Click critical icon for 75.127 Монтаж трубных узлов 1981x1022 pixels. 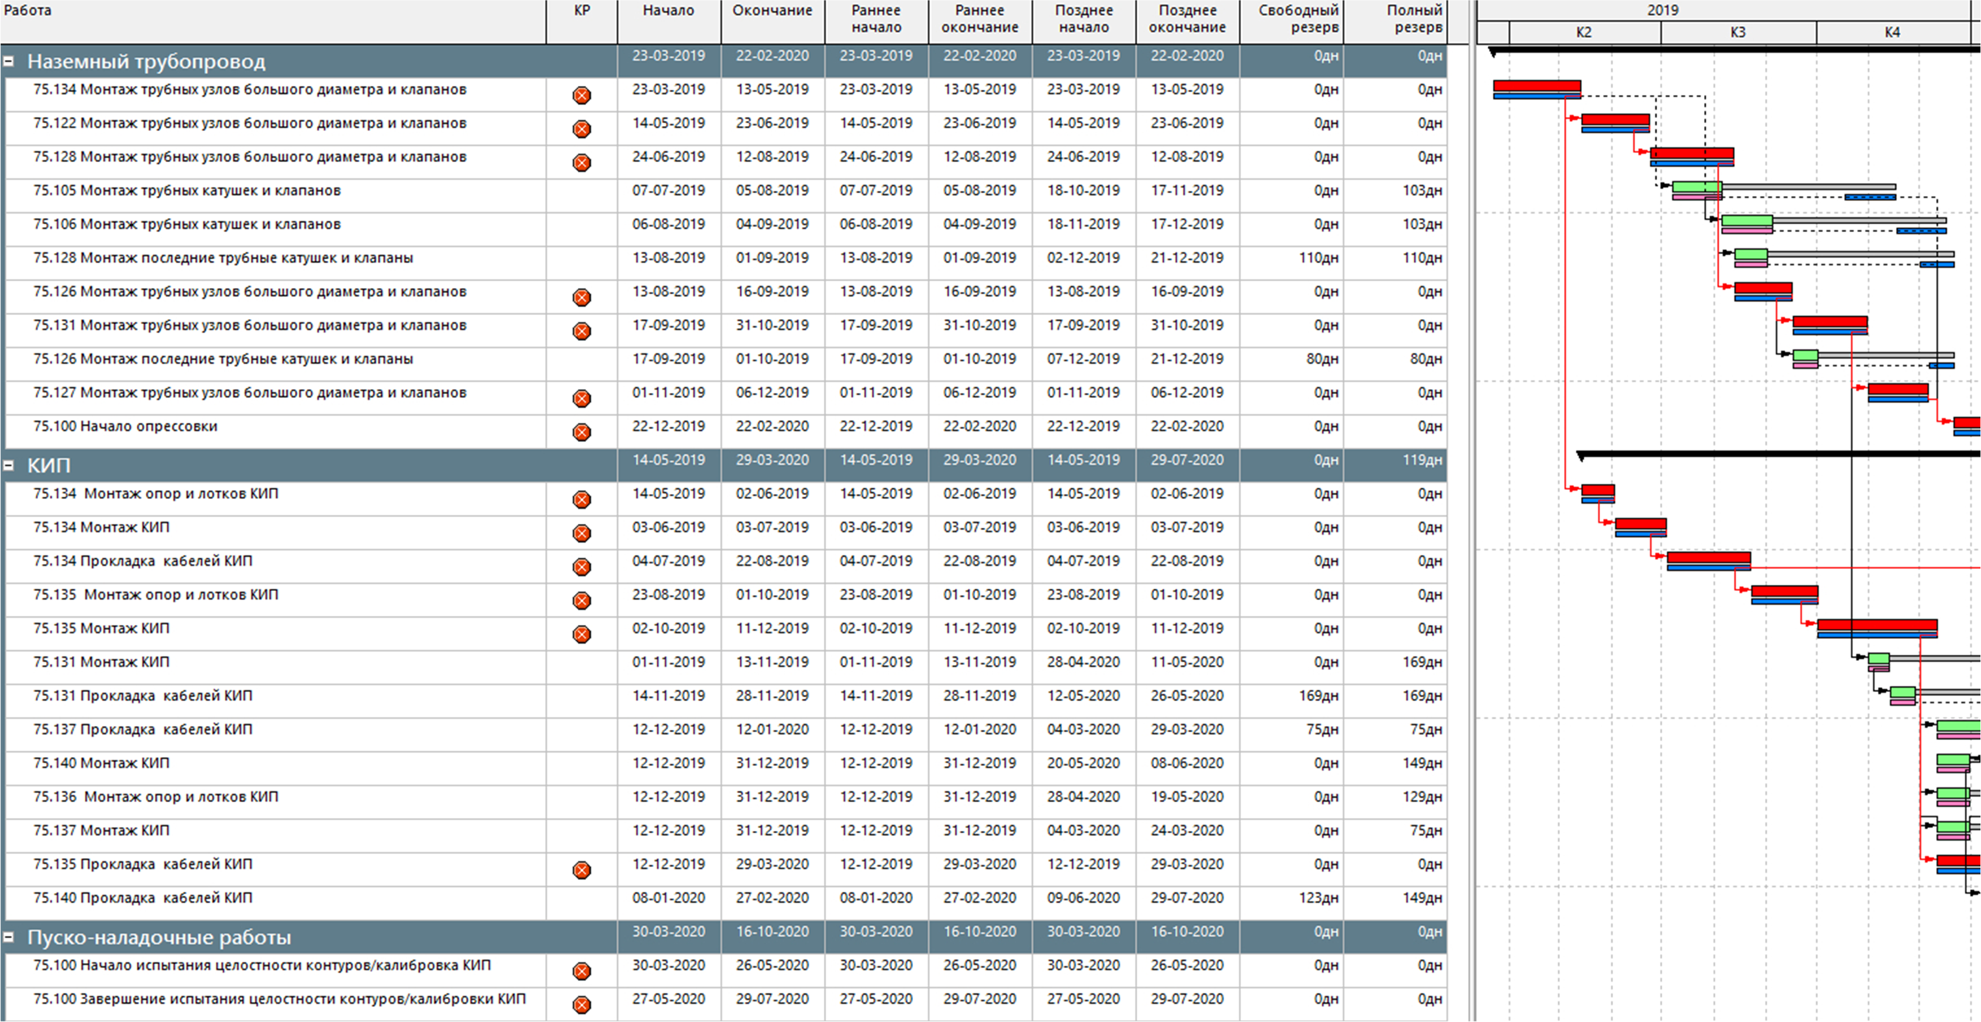581,398
